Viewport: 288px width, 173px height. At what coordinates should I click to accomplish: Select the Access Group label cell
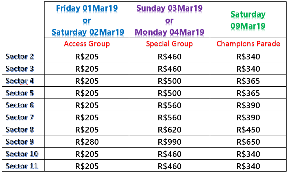click(x=87, y=44)
